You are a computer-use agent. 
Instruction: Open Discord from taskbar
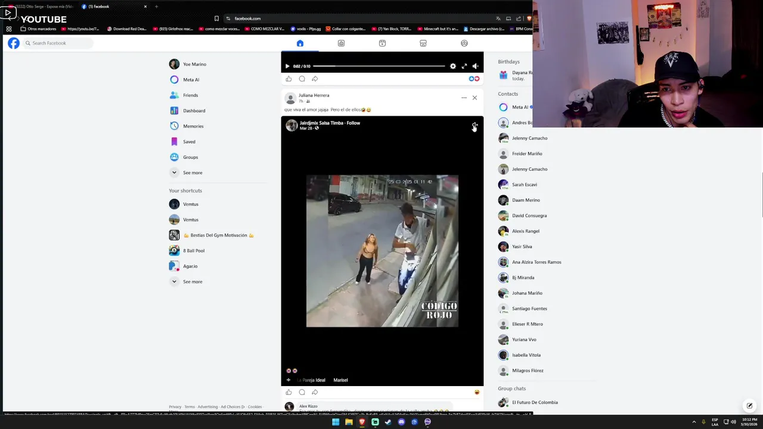click(x=401, y=422)
